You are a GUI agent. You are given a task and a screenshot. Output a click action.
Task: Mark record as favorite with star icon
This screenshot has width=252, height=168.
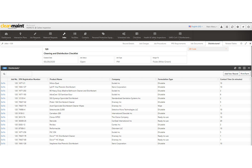pos(241,43)
